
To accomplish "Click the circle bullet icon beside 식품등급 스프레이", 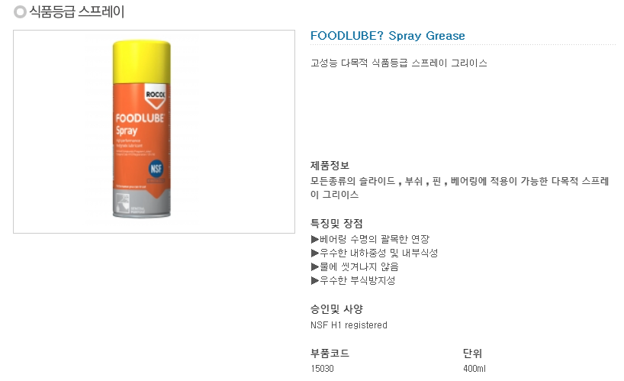I will 20,12.
